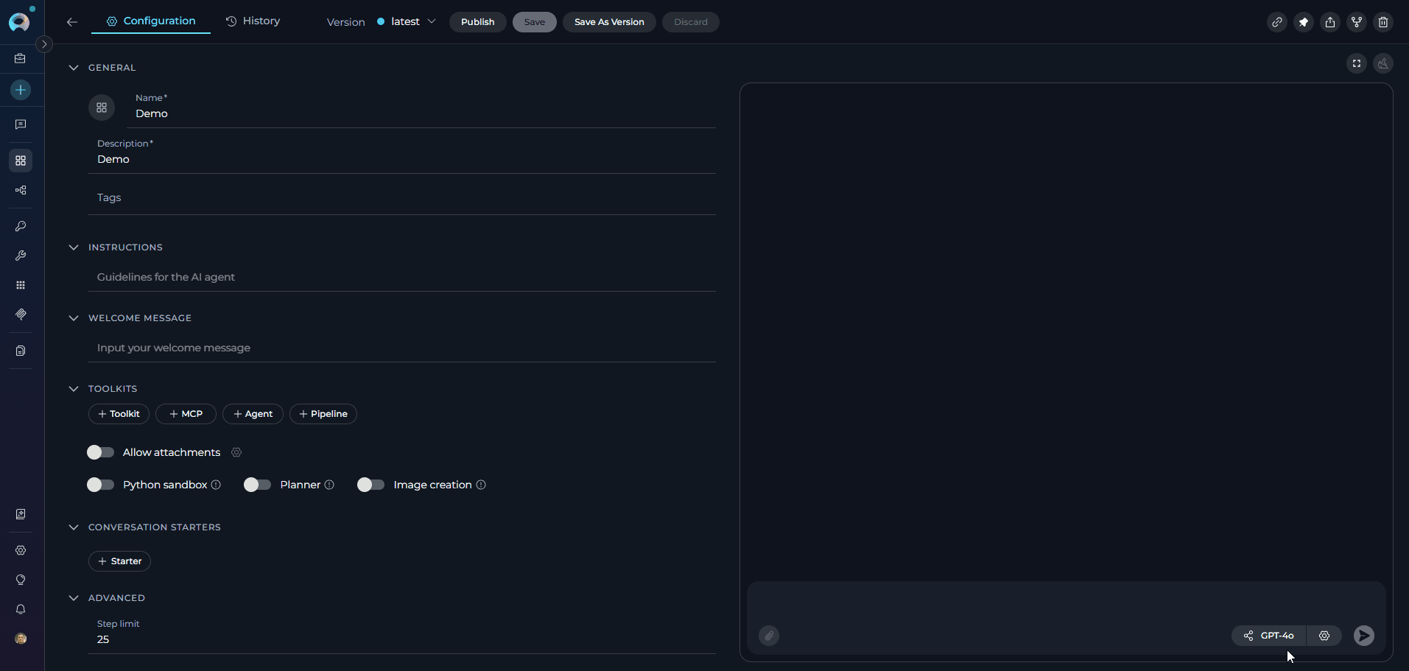Pin this agent using the pin icon
Viewport: 1409px width, 671px height.
point(1304,22)
